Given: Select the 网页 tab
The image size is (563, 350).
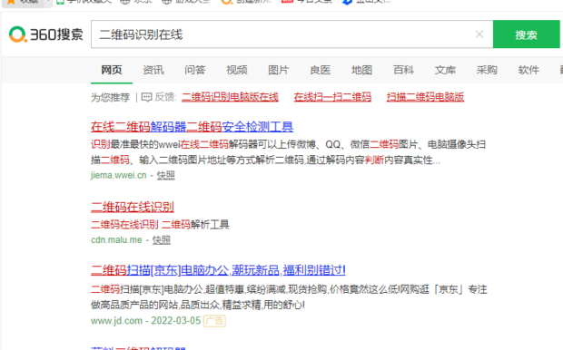Looking at the screenshot, I should [x=112, y=70].
